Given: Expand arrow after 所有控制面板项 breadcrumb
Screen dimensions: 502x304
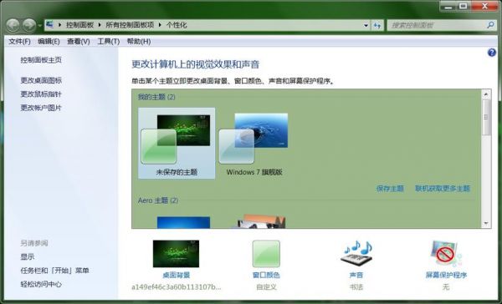Looking at the screenshot, I should (x=160, y=25).
